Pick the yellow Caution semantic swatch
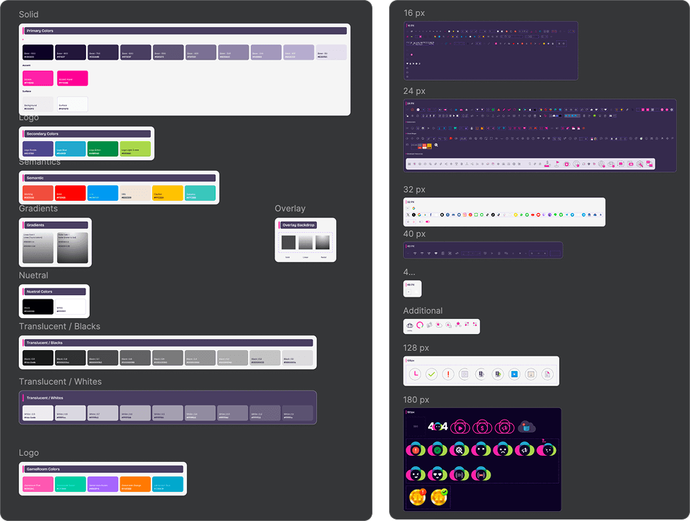 point(167,193)
